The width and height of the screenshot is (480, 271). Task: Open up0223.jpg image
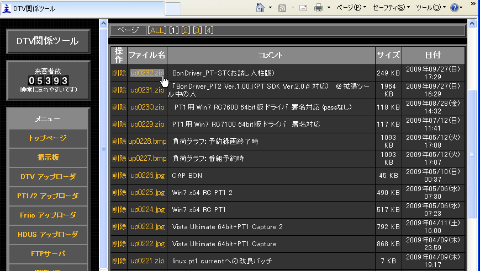[147, 227]
